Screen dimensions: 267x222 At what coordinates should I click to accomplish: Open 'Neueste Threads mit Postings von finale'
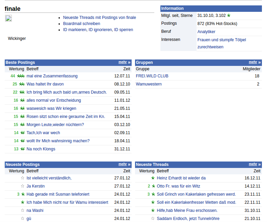99,18
